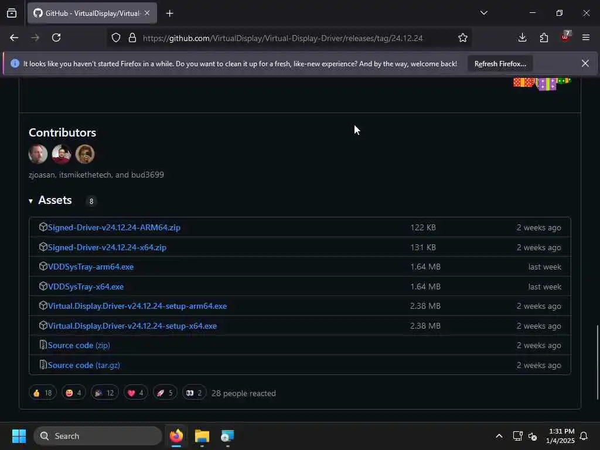The image size is (600, 450).
Task: Download VDDSysTray-x64.exe
Action: coord(86,287)
